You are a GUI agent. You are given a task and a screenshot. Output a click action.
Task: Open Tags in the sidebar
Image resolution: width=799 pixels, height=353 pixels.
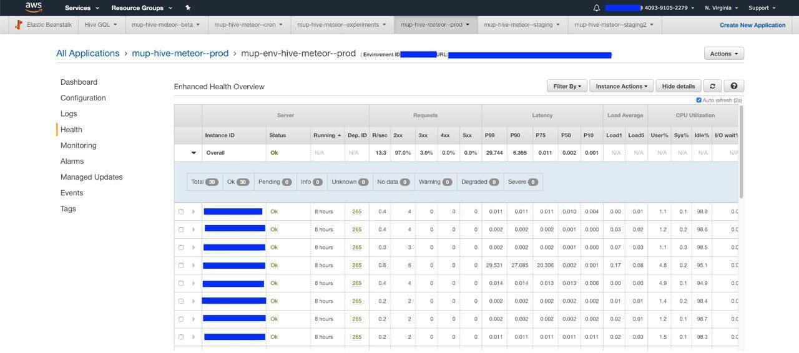click(68, 209)
